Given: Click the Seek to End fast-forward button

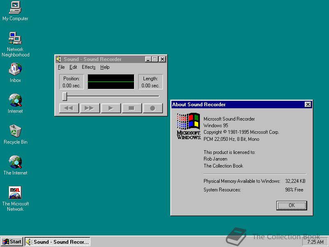Looking at the screenshot, I should [x=90, y=108].
